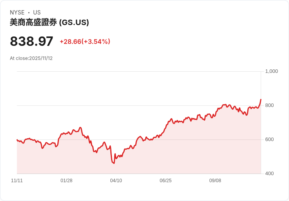
Task: Click the 600 y-axis label
Action: [x=269, y=139]
